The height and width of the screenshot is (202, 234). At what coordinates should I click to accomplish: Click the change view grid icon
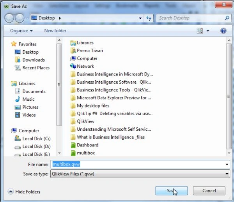(200, 31)
